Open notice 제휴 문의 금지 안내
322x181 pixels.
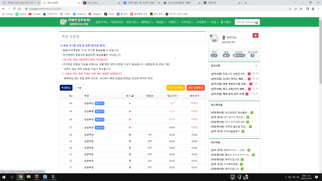[x=228, y=94]
